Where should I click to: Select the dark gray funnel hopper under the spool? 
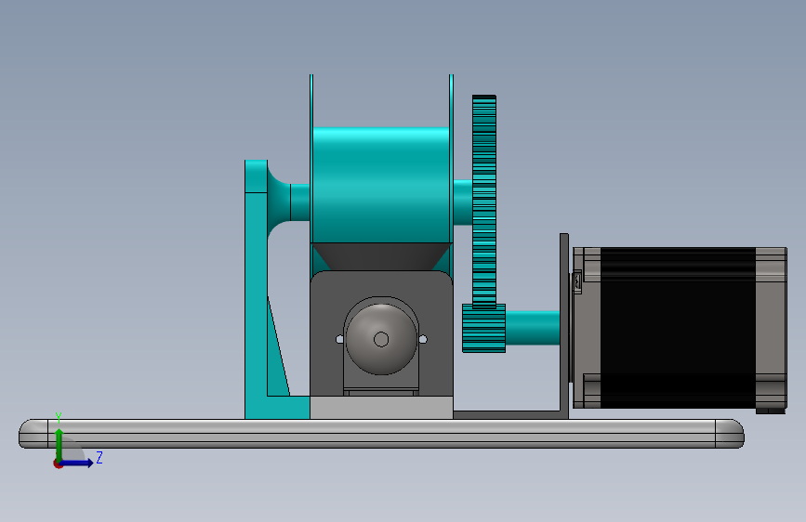381,257
